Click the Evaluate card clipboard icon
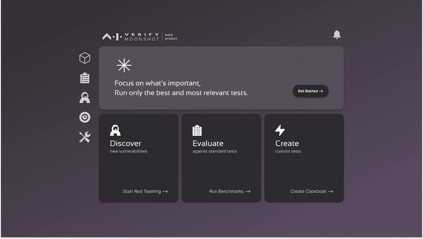This screenshot has width=423, height=239. click(x=197, y=130)
